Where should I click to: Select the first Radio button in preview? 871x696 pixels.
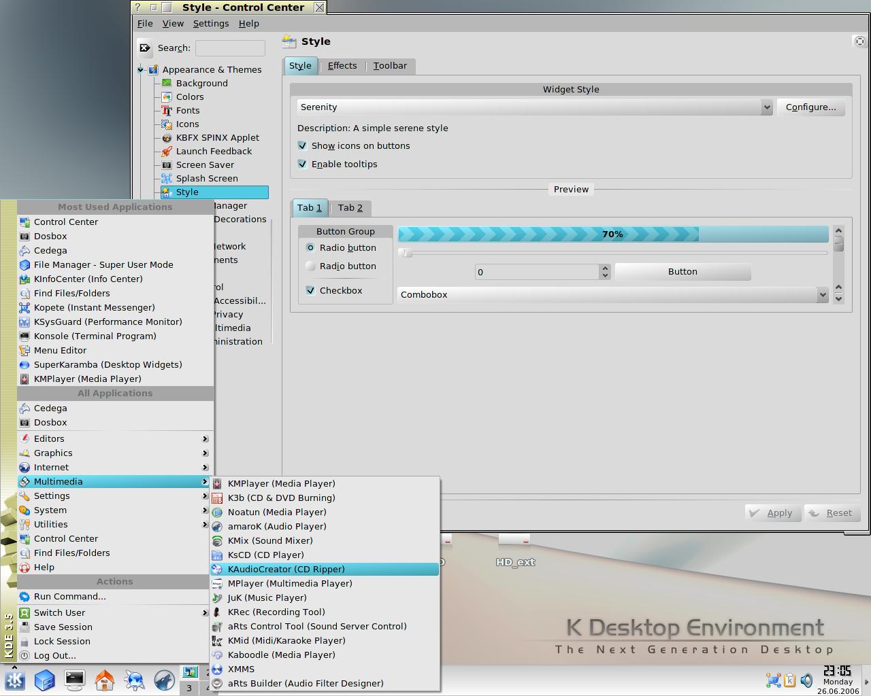coord(310,248)
